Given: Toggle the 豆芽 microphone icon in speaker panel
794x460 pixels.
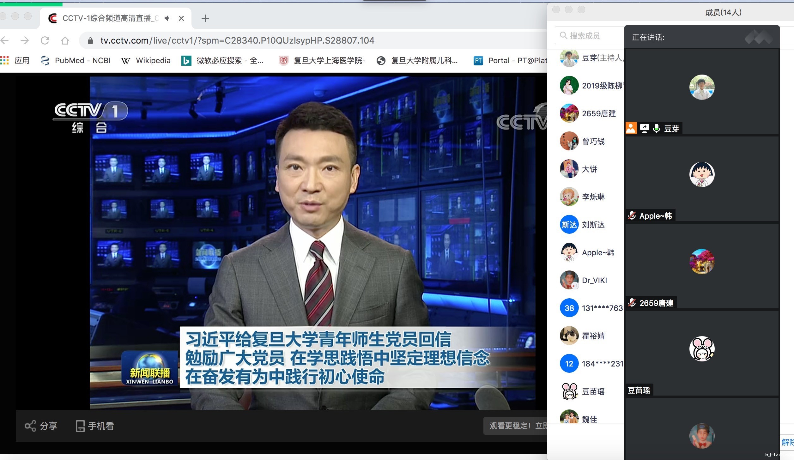Looking at the screenshot, I should coord(657,128).
